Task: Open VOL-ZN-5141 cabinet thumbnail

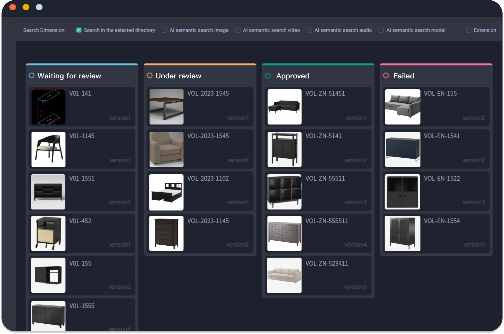Action: coord(284,149)
